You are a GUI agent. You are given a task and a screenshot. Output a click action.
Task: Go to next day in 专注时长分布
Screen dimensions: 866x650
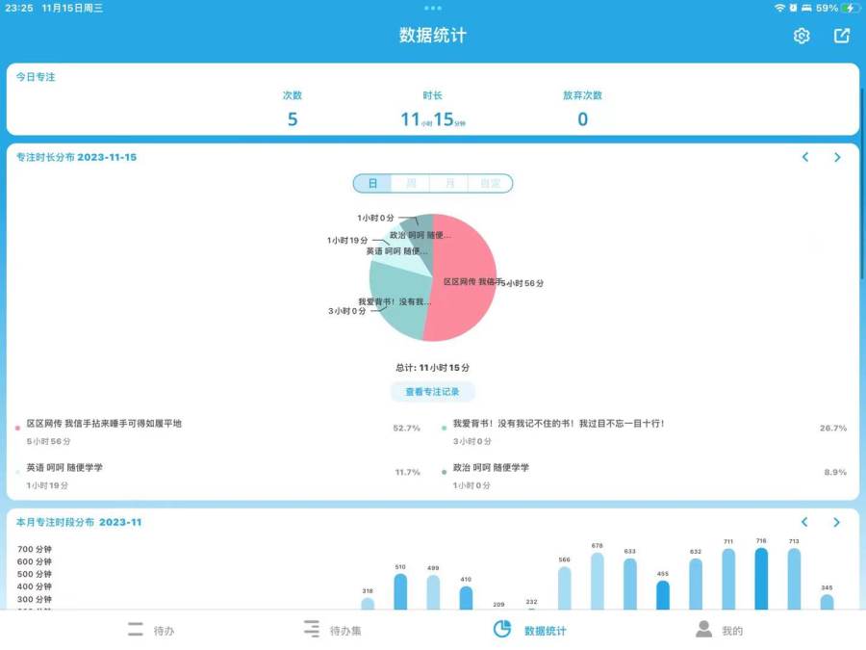tap(837, 157)
